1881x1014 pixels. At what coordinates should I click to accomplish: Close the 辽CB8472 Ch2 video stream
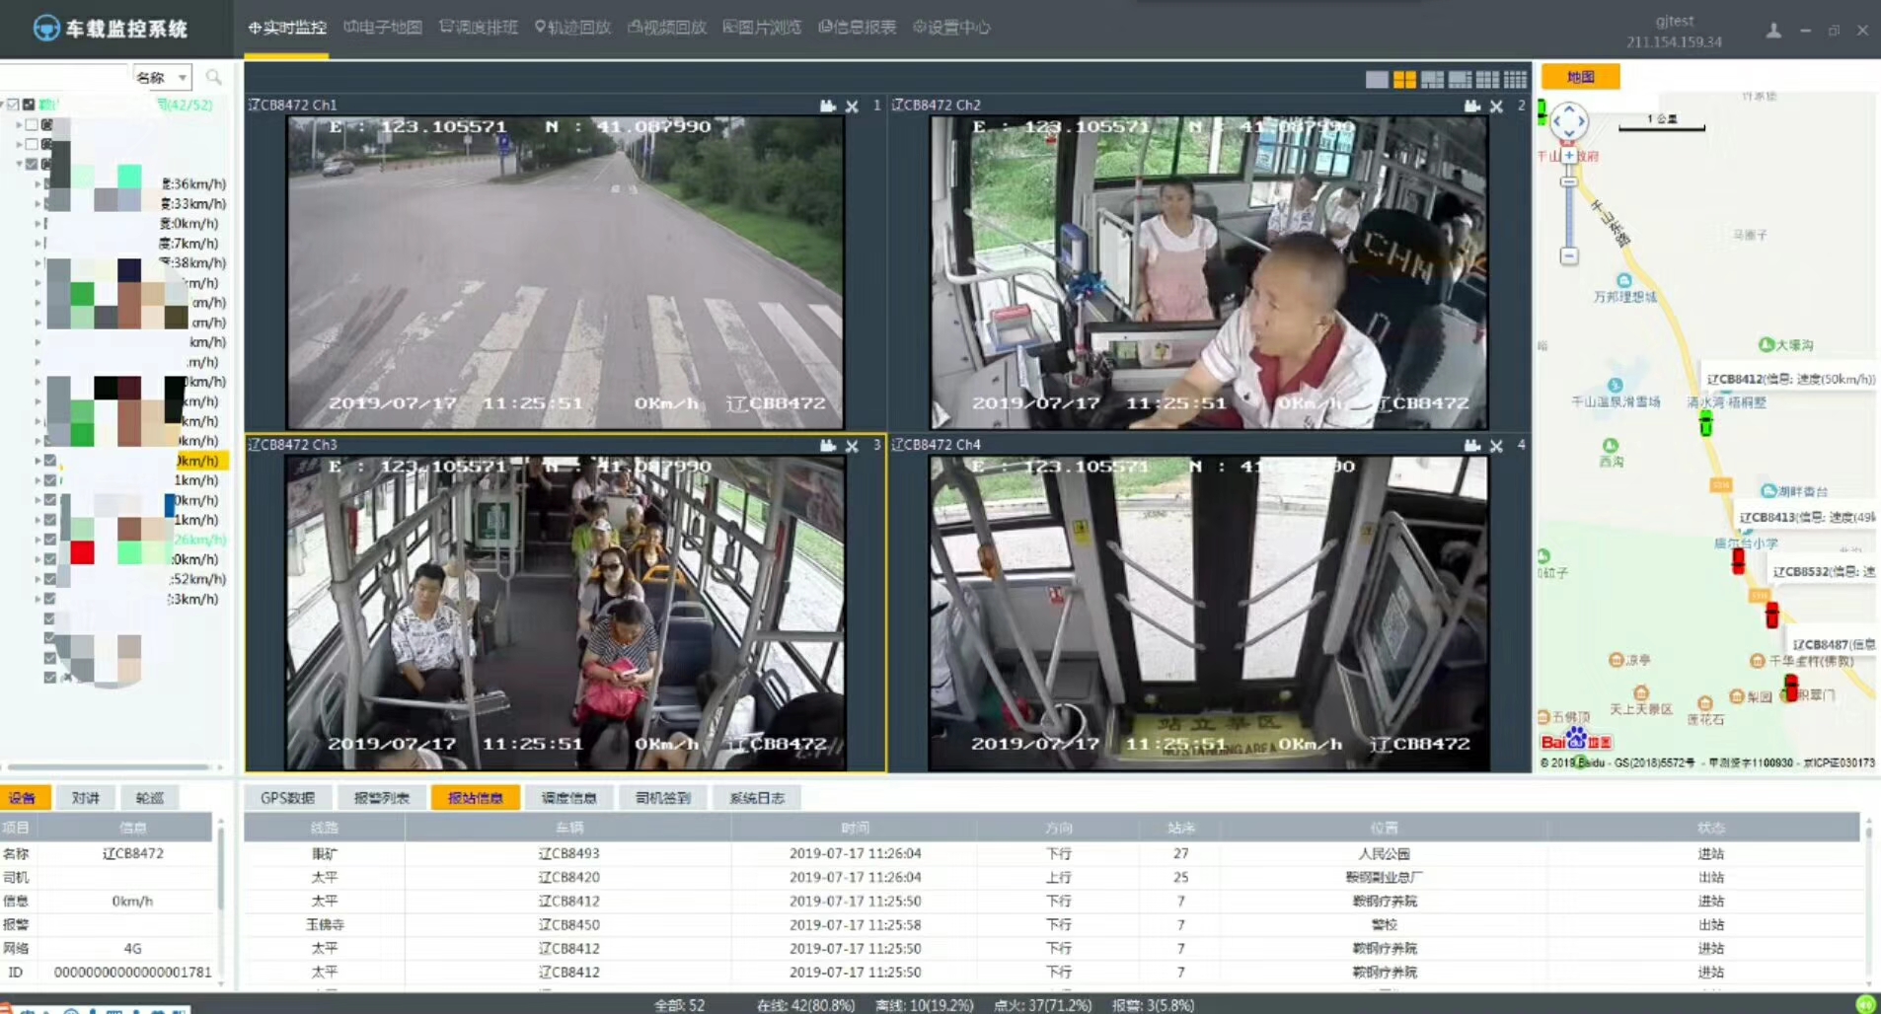click(1496, 106)
